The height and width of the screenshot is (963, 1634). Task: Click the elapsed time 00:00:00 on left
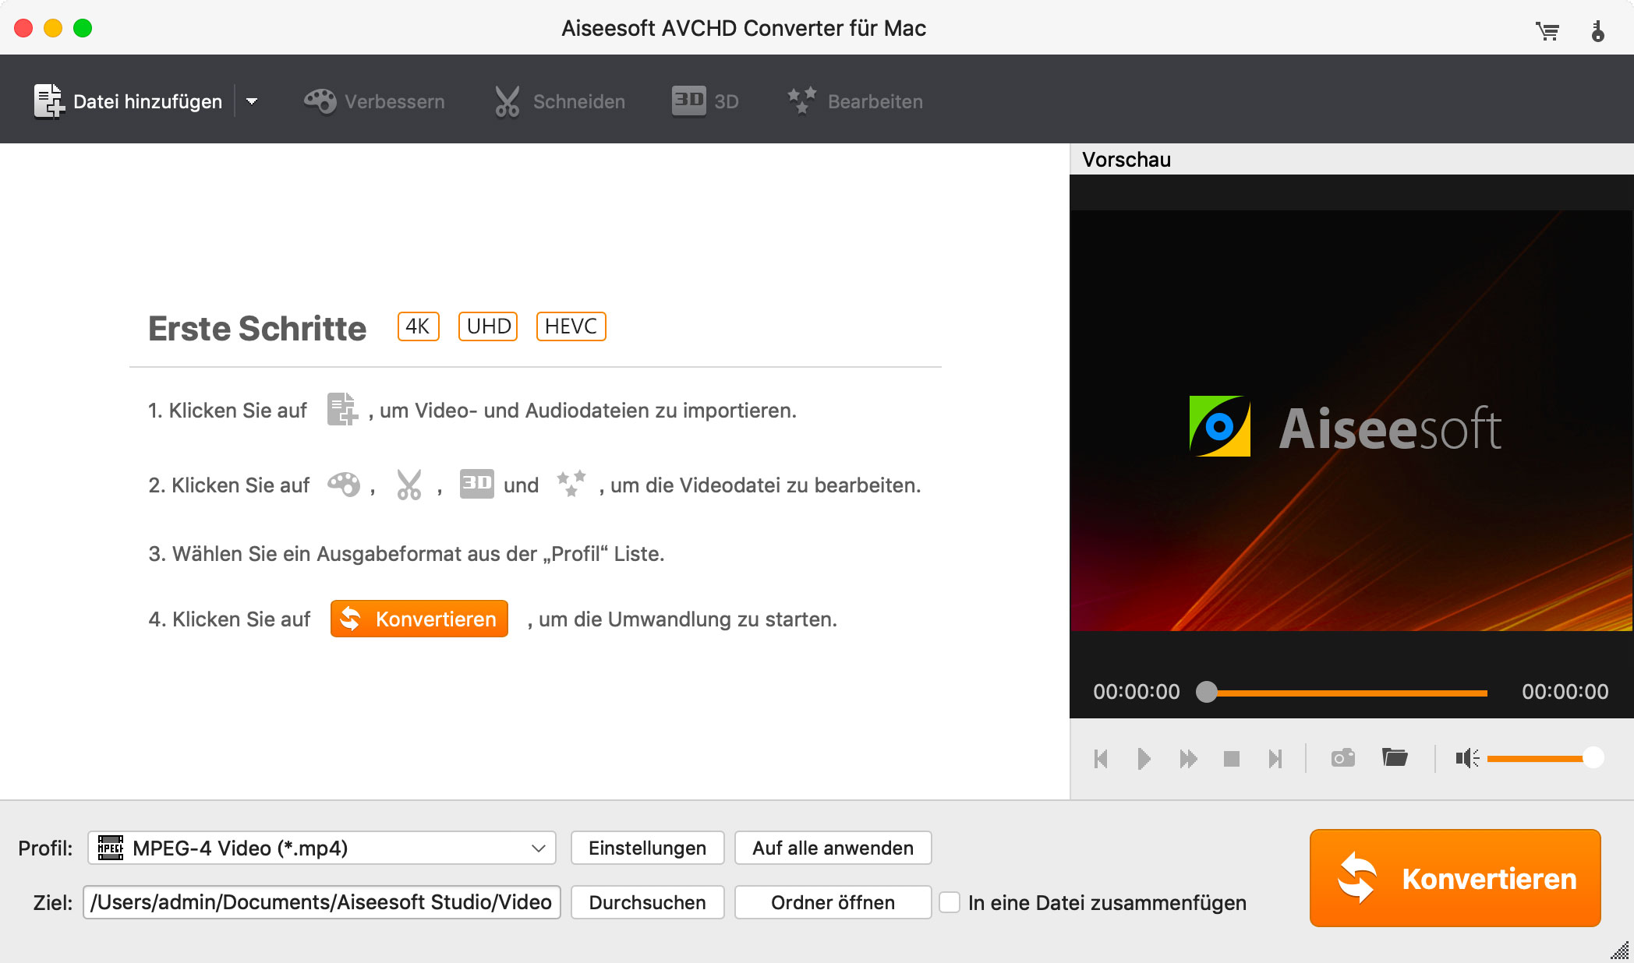tap(1137, 692)
